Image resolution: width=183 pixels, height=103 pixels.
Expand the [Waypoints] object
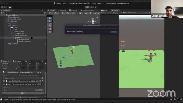tap(12, 33)
